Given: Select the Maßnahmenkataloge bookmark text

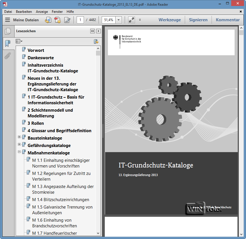Looking at the screenshot, I should click(49, 153).
